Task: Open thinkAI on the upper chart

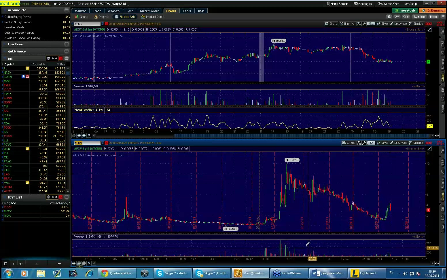Action: tap(347, 24)
